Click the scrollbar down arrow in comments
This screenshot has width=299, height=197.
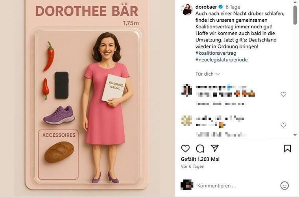point(295,135)
